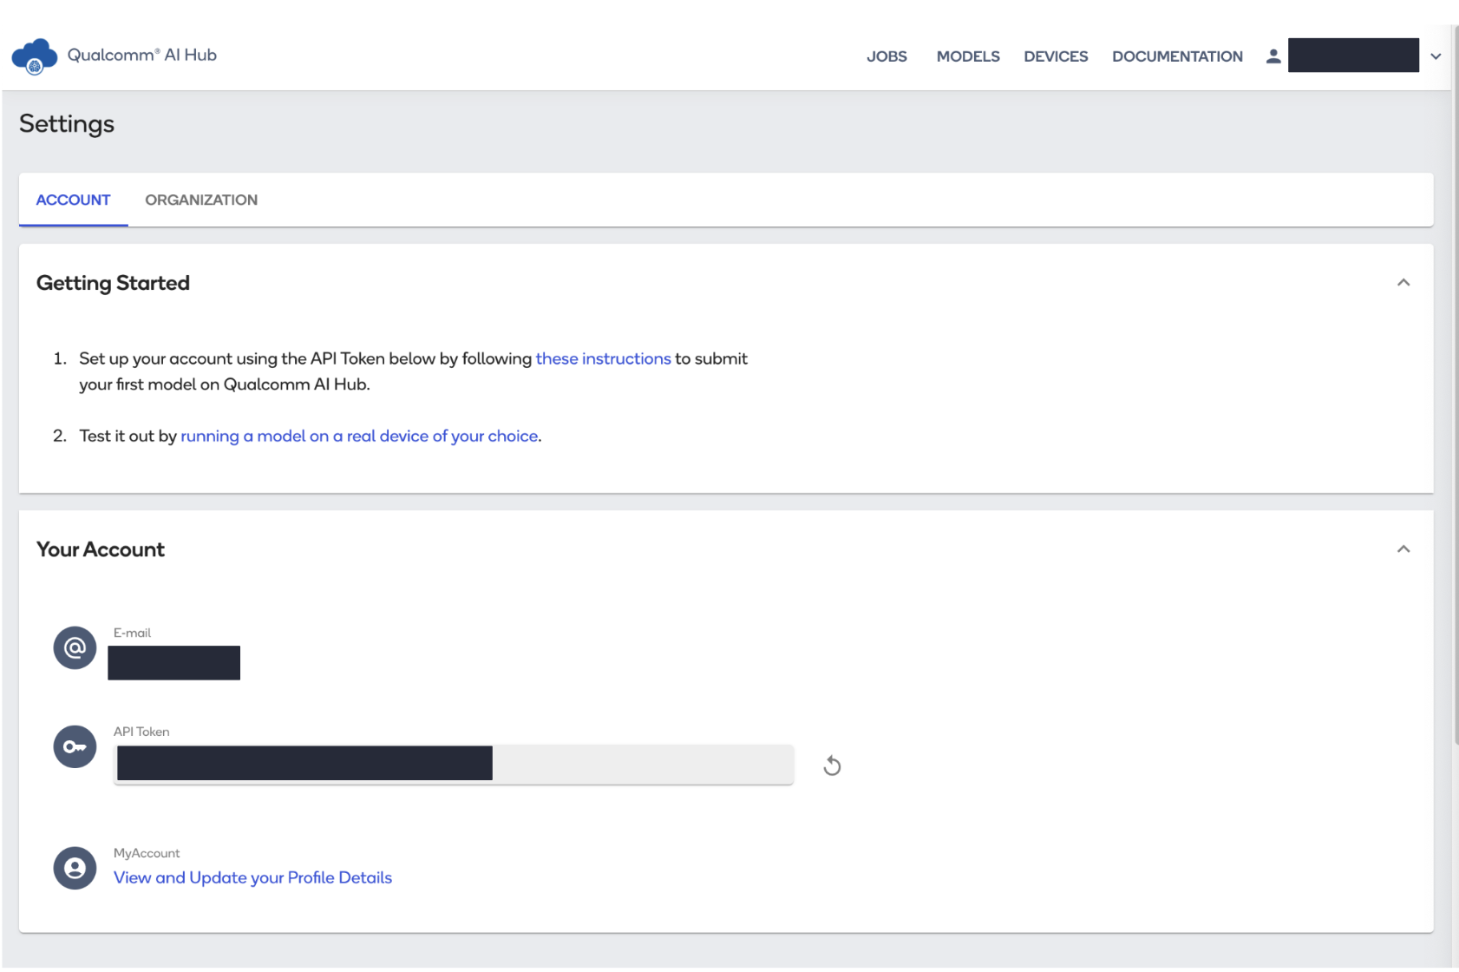This screenshot has height=972, width=1459.
Task: Click the E-mail field label
Action: pyautogui.click(x=132, y=633)
